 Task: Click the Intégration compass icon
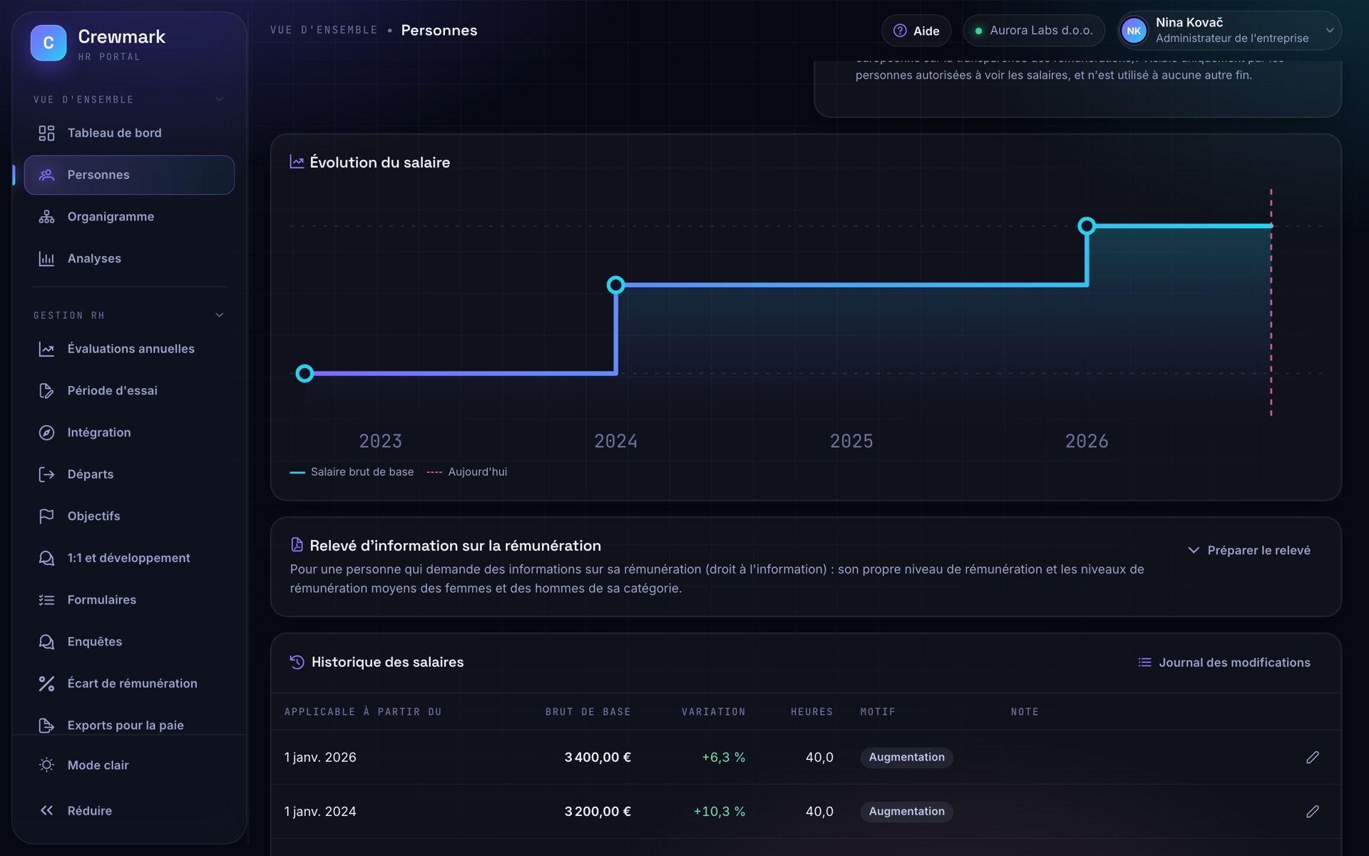46,432
